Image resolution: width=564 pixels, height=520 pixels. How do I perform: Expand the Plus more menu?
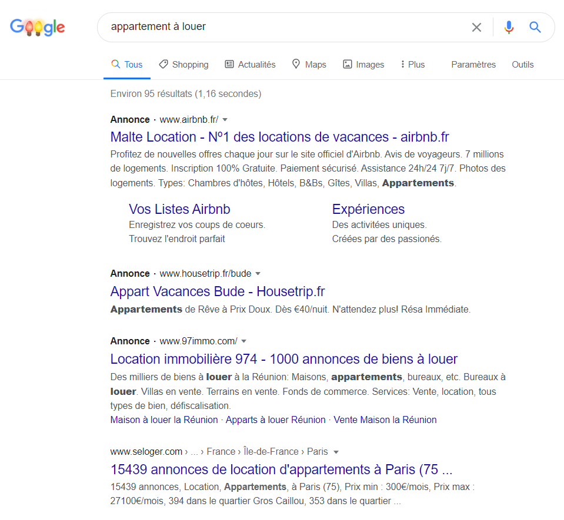(x=412, y=65)
